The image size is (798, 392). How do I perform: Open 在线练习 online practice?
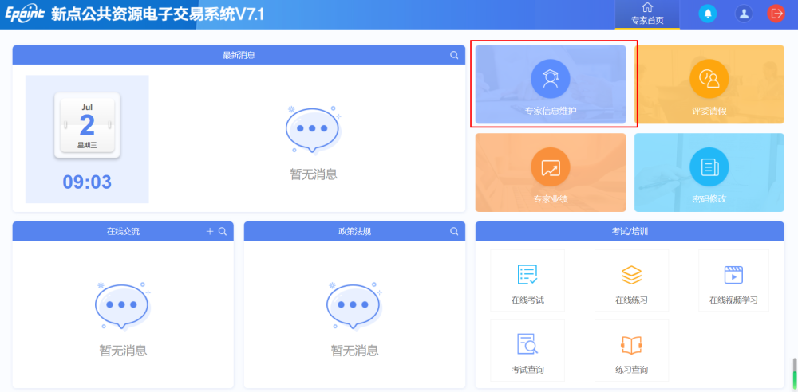[x=631, y=281]
